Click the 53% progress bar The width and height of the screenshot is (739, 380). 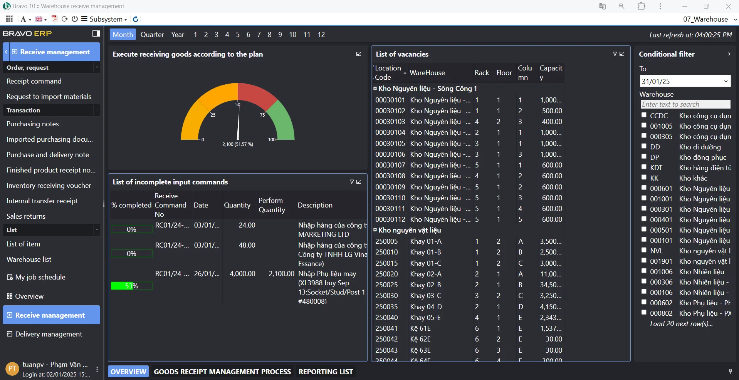(x=131, y=286)
